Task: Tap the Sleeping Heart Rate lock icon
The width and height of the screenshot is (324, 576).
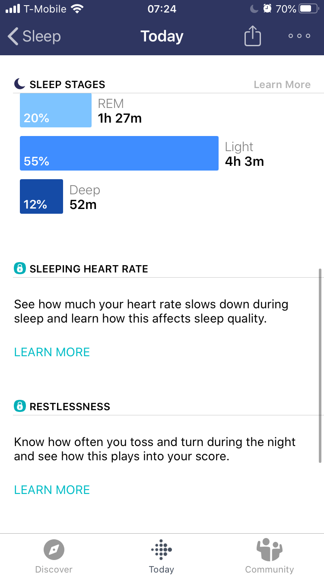Action: click(19, 269)
